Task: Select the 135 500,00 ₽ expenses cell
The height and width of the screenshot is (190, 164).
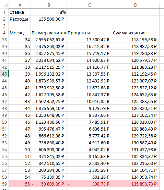Action: (49, 19)
